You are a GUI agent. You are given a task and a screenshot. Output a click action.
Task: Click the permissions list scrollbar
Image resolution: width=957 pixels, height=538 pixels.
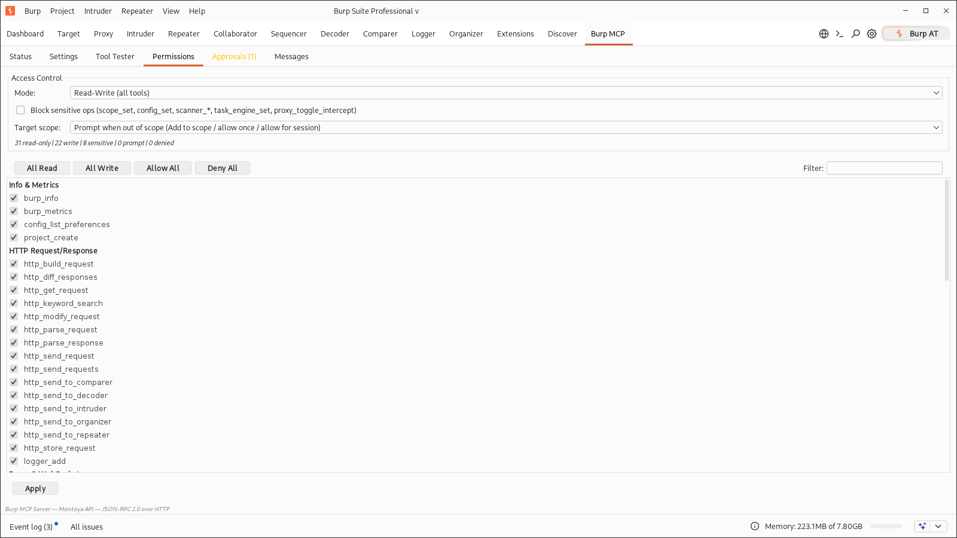tap(947, 230)
